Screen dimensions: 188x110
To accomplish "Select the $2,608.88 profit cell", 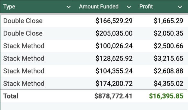I will coord(168,71).
